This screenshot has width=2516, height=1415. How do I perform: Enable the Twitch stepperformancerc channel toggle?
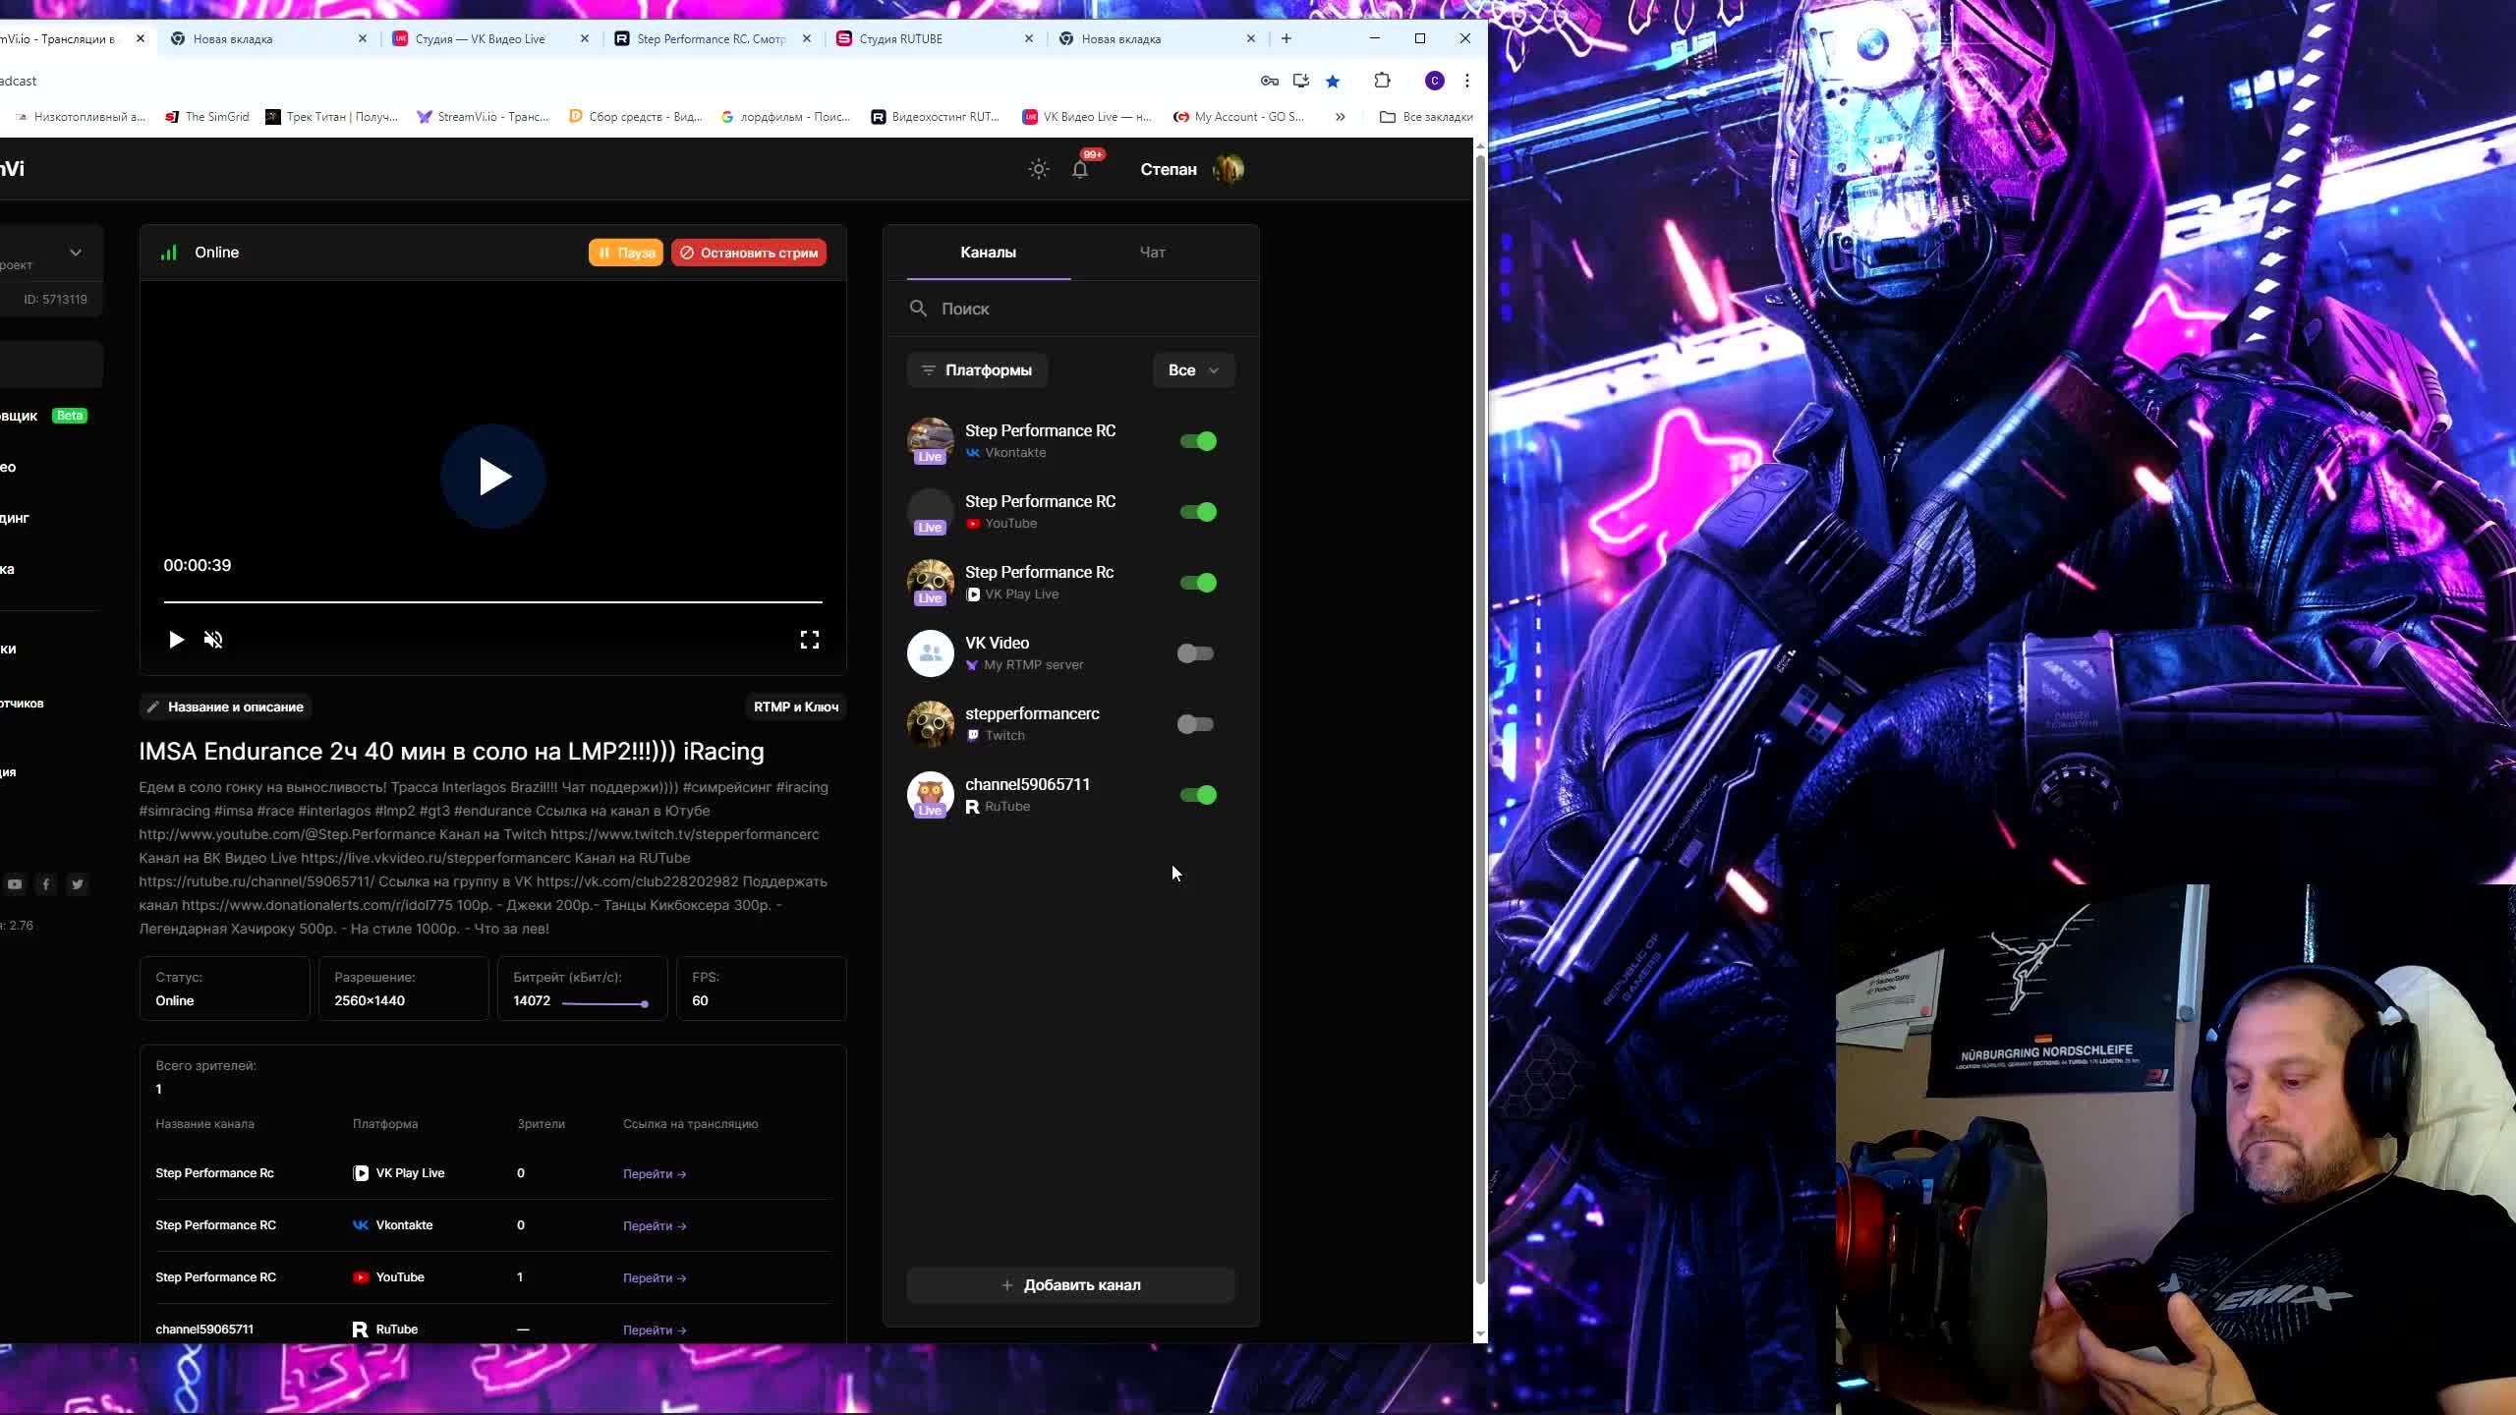point(1195,724)
